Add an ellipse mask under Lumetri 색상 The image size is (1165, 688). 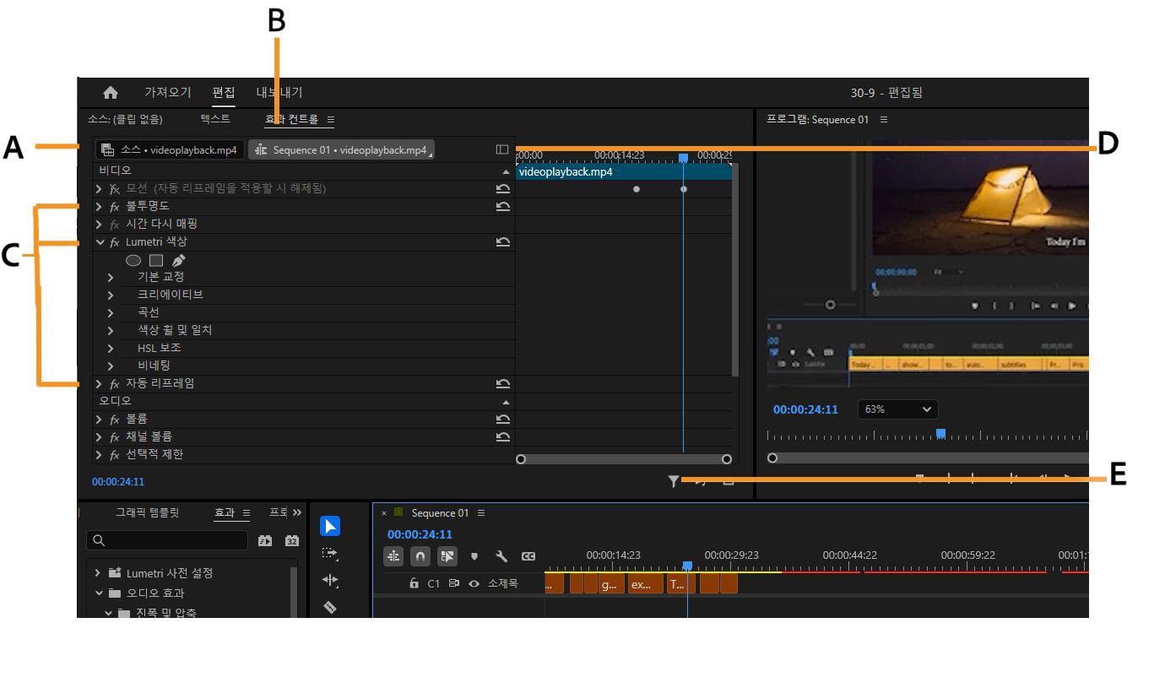[x=133, y=261]
